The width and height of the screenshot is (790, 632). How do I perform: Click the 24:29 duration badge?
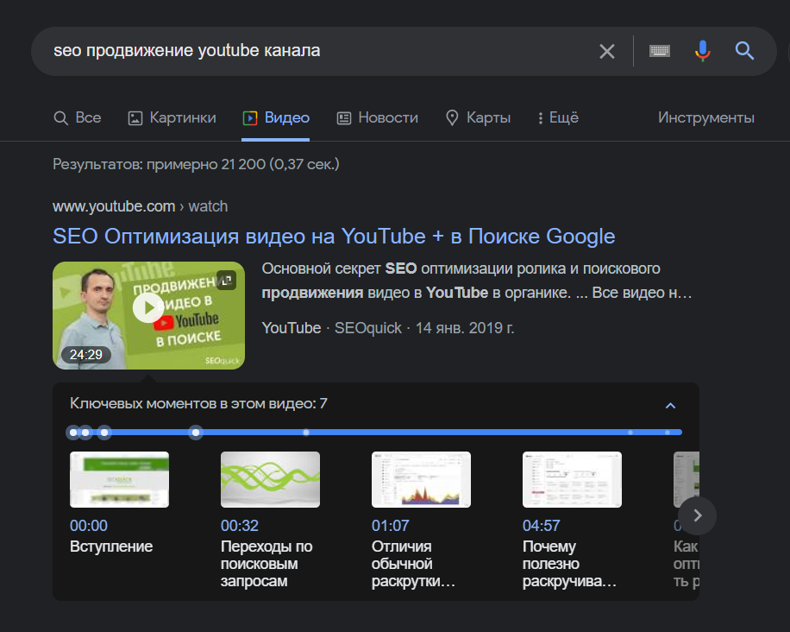click(x=86, y=355)
